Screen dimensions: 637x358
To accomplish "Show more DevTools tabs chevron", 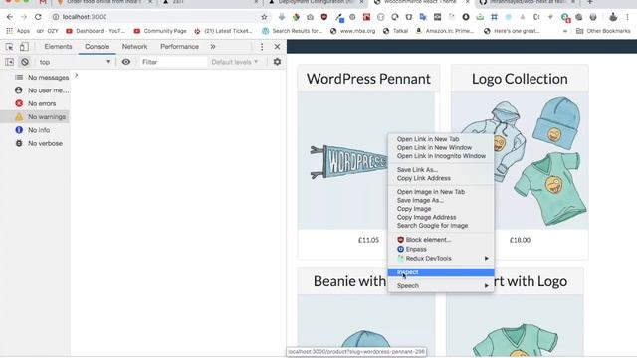I will click(213, 47).
